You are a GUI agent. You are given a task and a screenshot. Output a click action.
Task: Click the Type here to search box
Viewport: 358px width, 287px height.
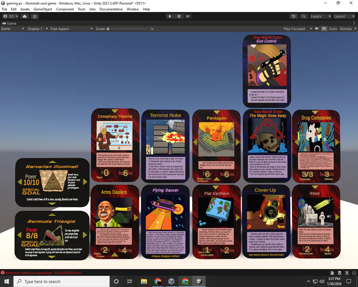click(x=62, y=281)
